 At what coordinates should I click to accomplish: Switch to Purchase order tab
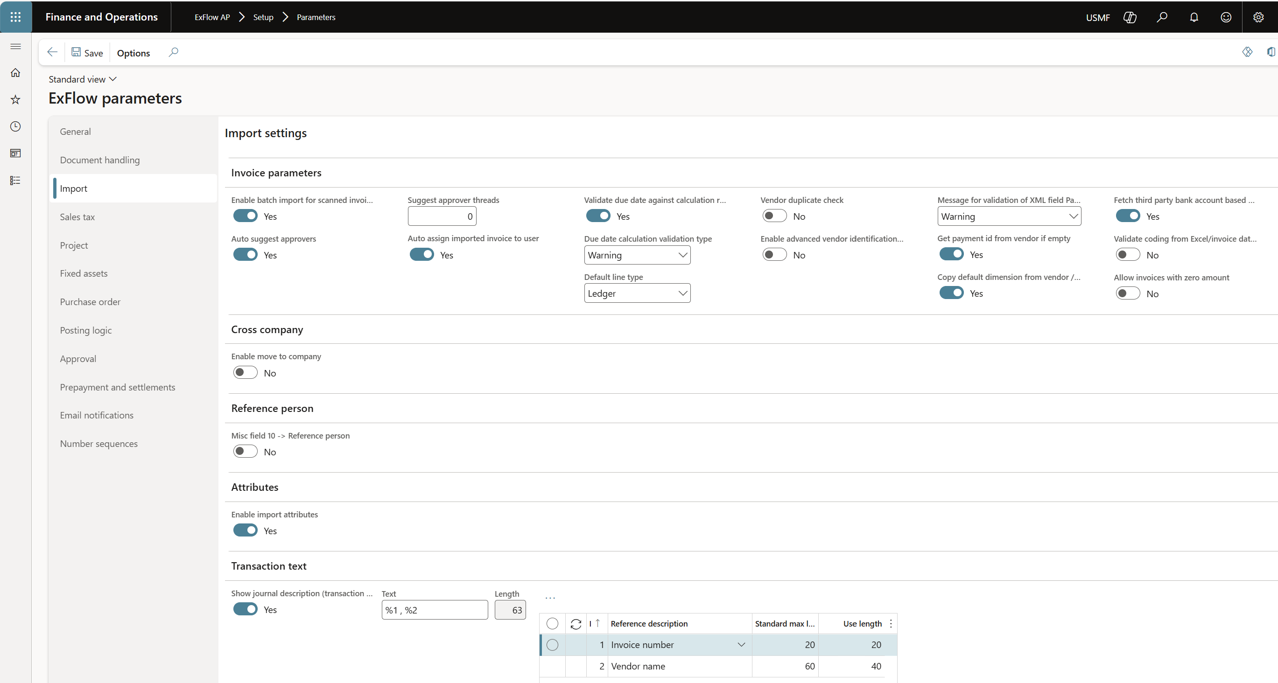tap(90, 302)
